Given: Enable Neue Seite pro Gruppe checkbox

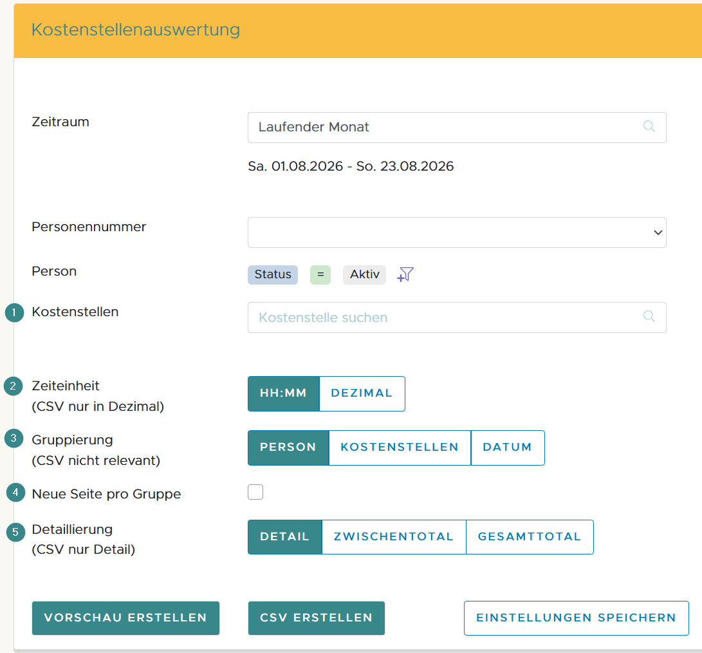Looking at the screenshot, I should pos(255,492).
